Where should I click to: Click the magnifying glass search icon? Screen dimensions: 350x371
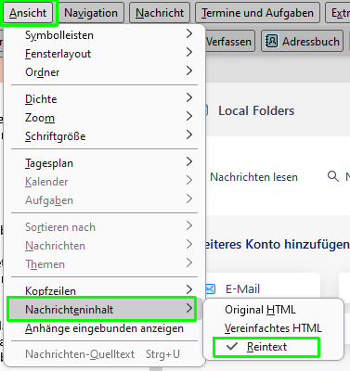pos(333,176)
